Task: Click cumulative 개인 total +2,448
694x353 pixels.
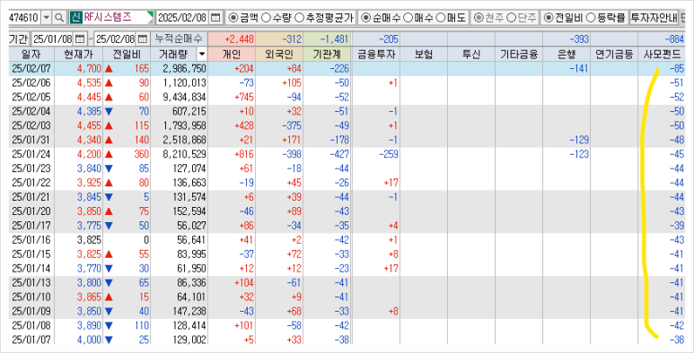Action: coord(239,39)
